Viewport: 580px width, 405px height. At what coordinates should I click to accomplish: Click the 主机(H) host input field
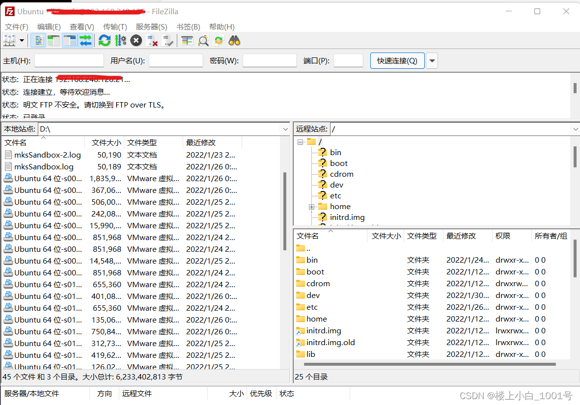pos(69,61)
